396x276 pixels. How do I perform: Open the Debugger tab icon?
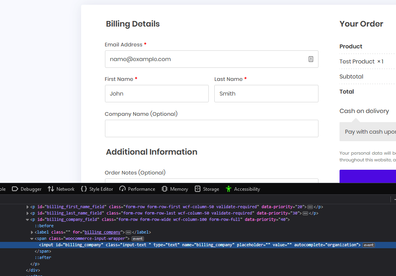[15, 189]
